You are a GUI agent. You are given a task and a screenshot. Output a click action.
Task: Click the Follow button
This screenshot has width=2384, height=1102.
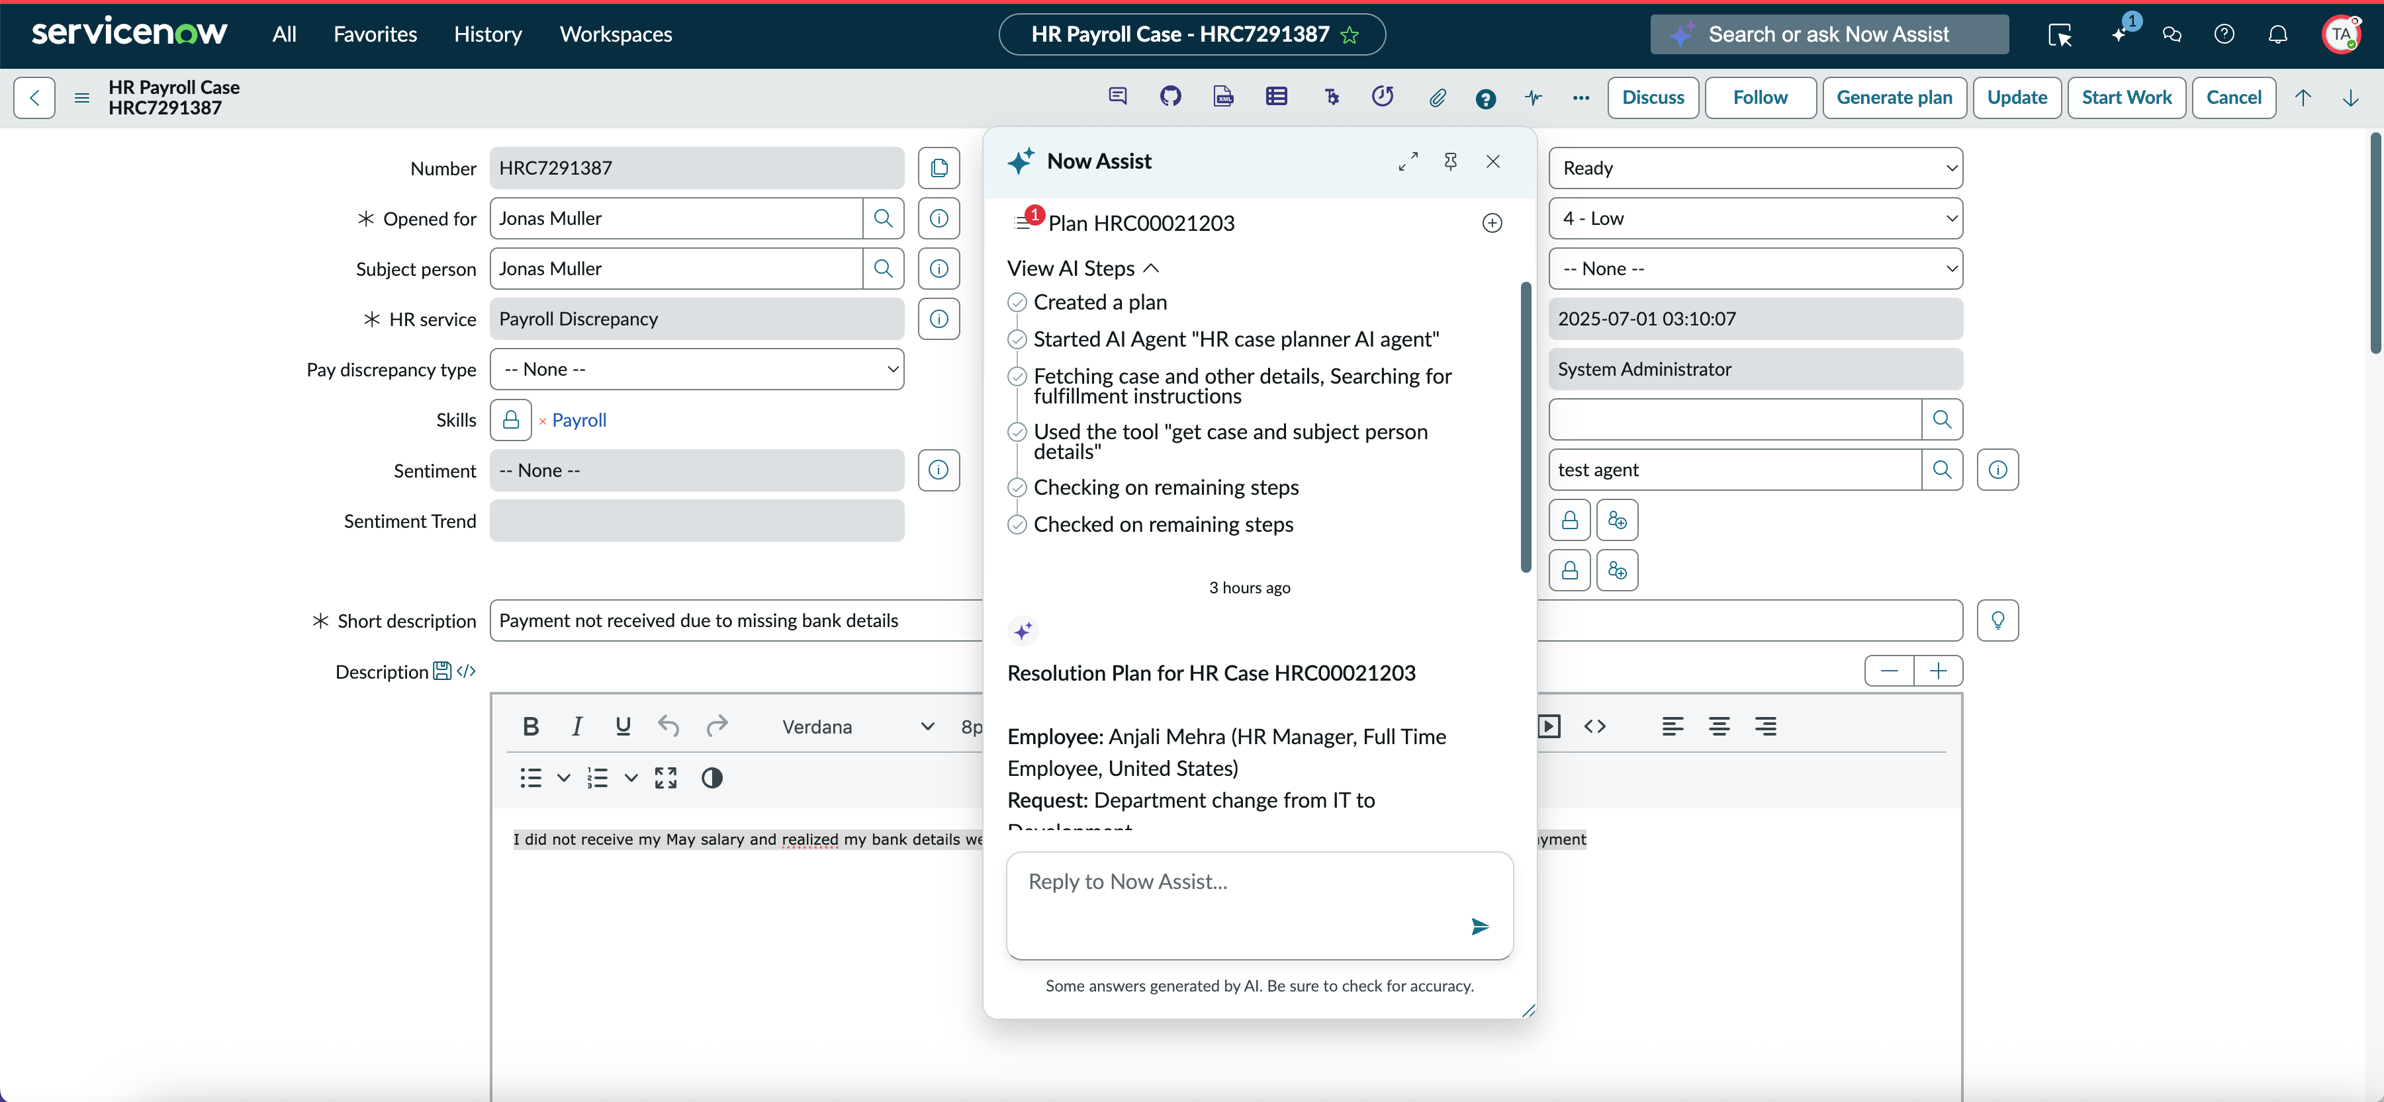tap(1759, 97)
